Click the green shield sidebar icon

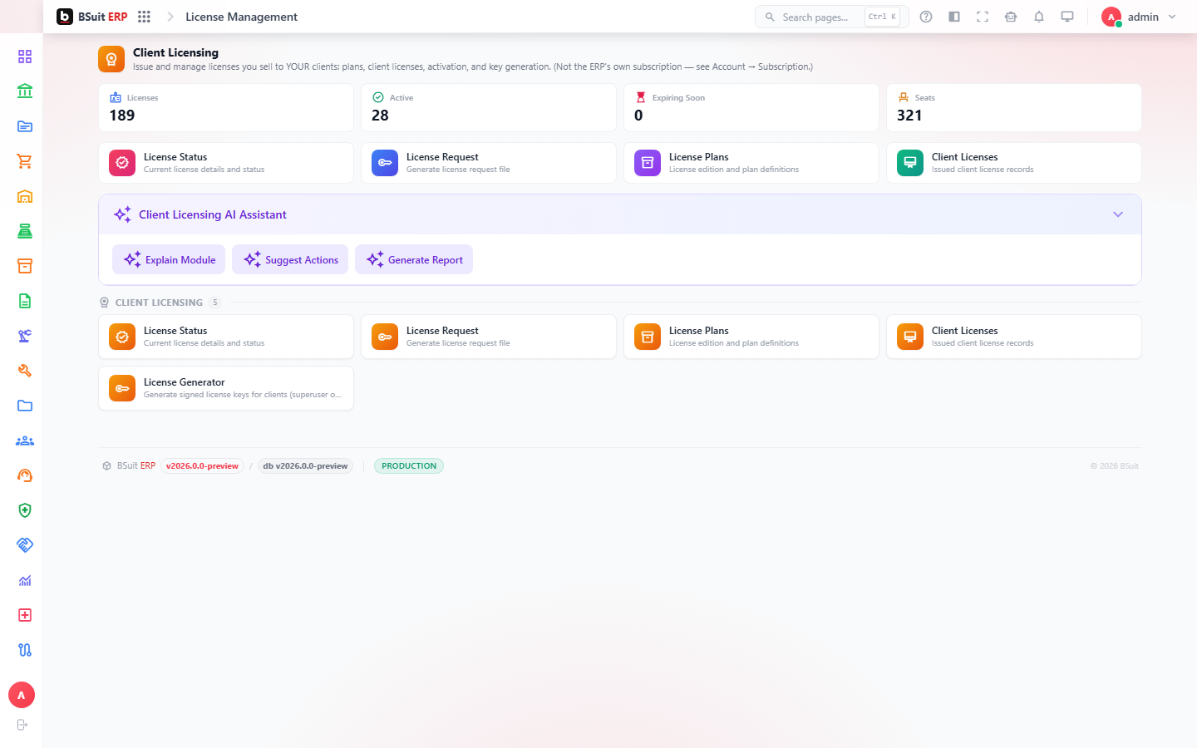pos(25,510)
